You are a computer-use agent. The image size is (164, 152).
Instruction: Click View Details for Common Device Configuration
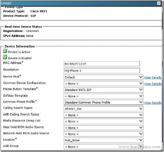153,84
